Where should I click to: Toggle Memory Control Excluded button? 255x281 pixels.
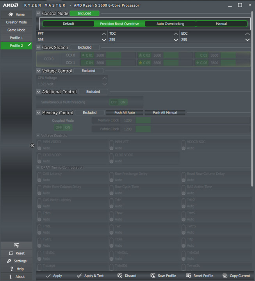(90, 112)
